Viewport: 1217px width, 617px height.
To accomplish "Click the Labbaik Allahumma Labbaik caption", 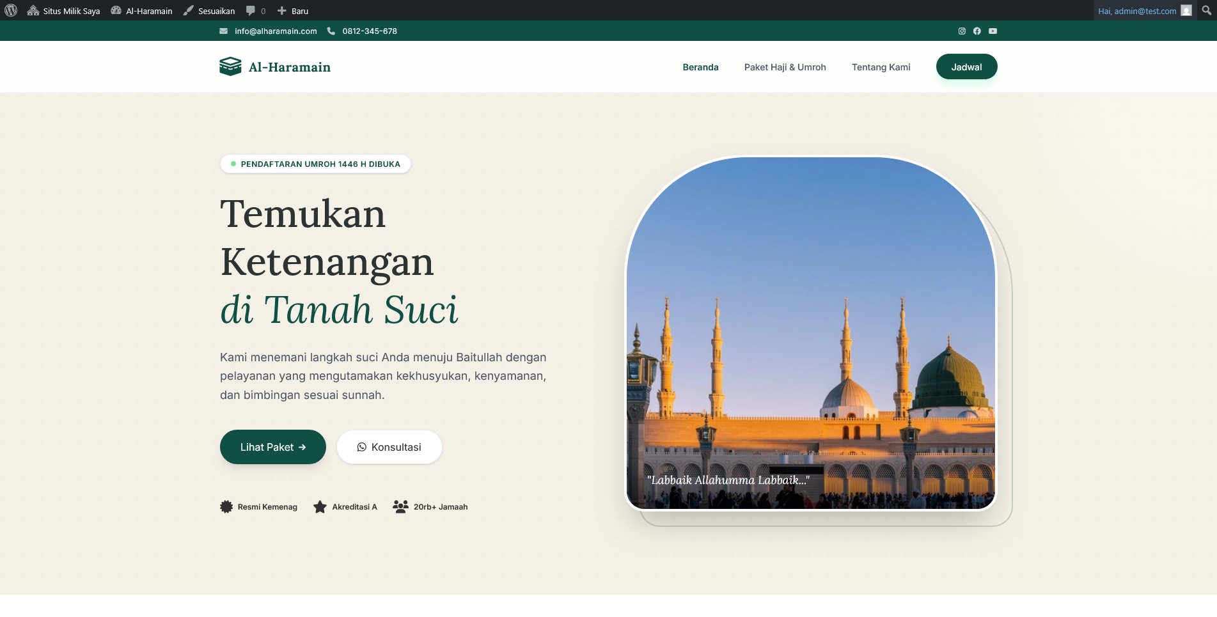I will (728, 480).
